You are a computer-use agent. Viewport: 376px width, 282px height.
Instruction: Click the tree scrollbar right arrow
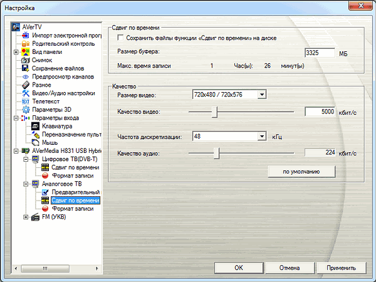click(97, 268)
